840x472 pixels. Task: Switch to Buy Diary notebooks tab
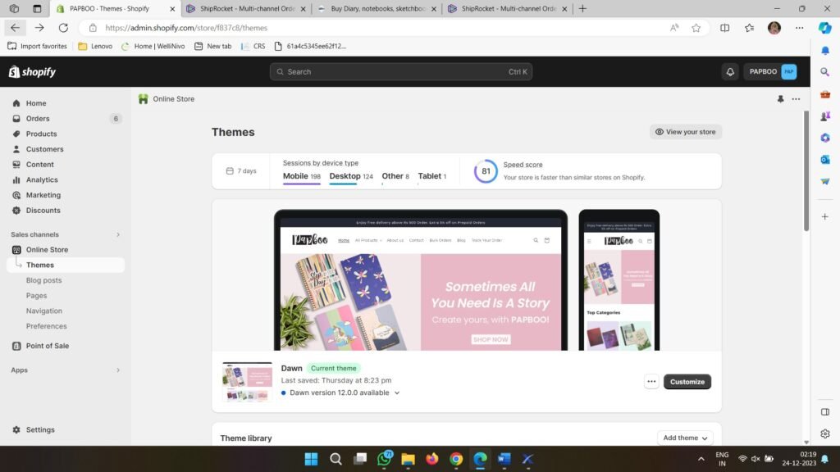(x=377, y=8)
